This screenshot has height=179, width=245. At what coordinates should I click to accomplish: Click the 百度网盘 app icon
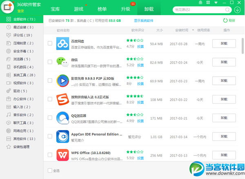62,44
